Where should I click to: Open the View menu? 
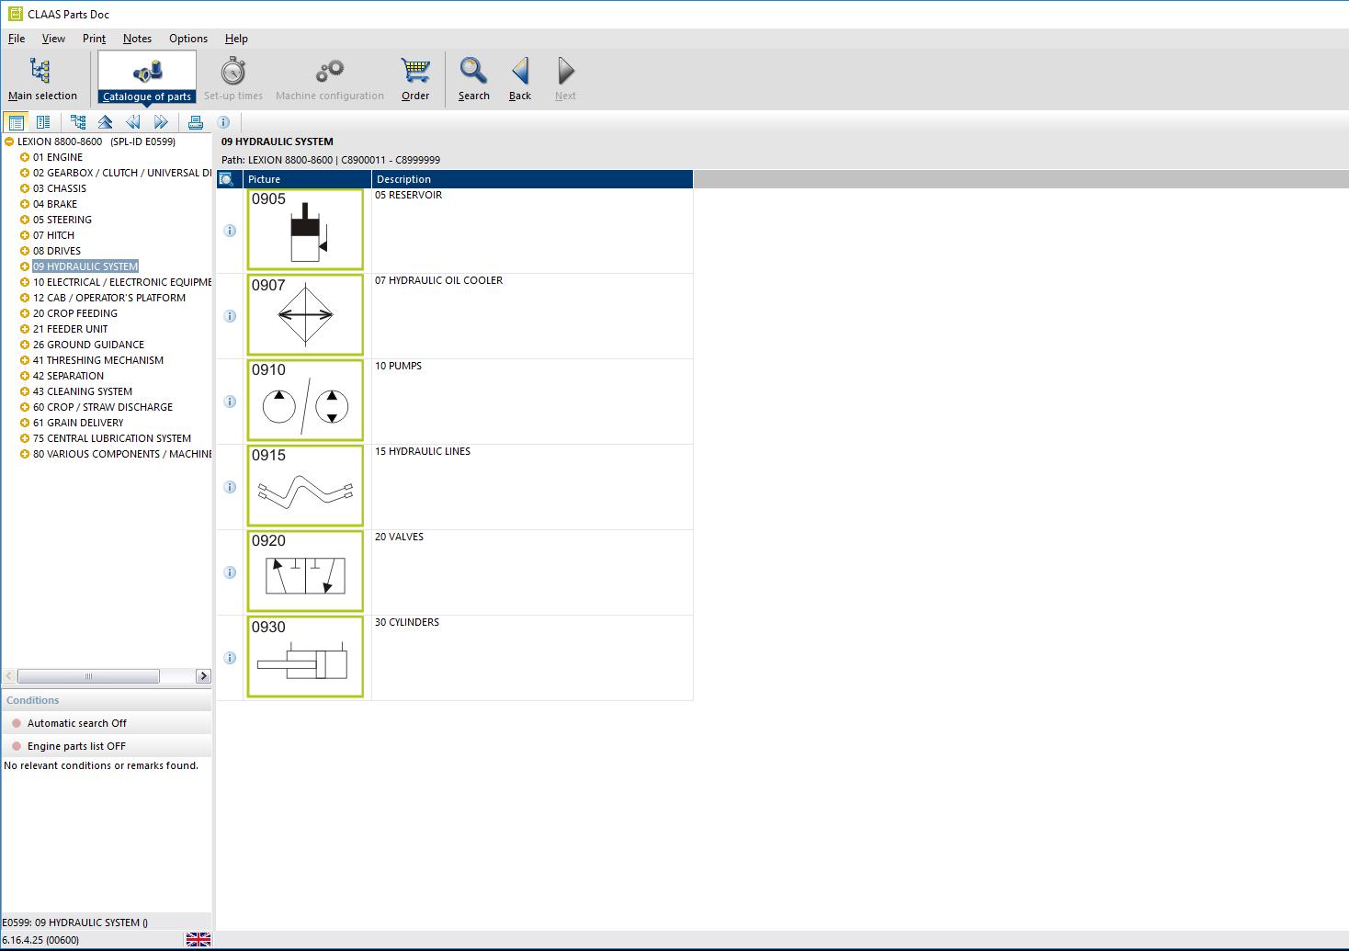coord(53,39)
